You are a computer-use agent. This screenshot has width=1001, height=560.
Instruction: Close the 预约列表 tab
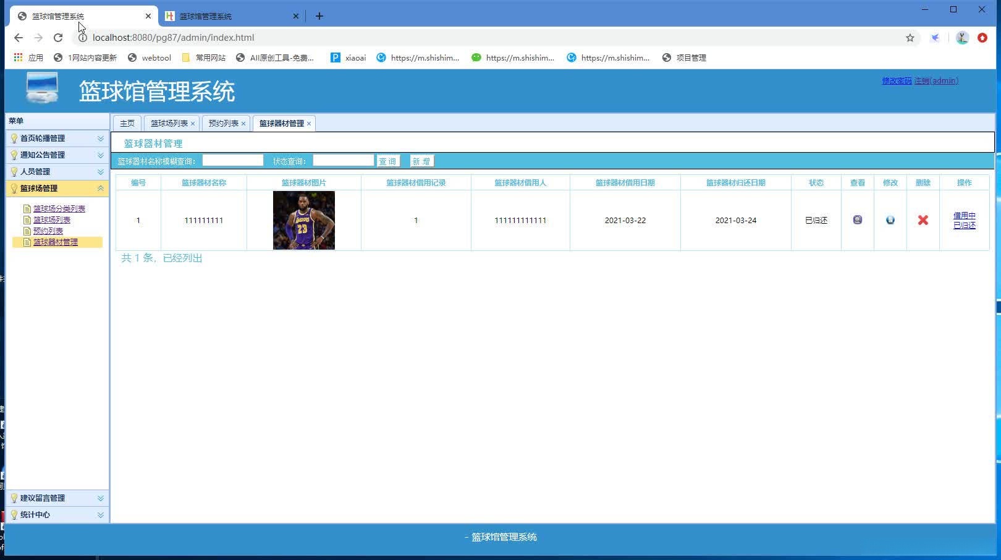243,124
